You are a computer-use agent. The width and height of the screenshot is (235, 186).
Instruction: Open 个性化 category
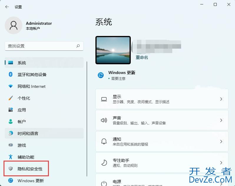pyautogui.click(x=44, y=98)
